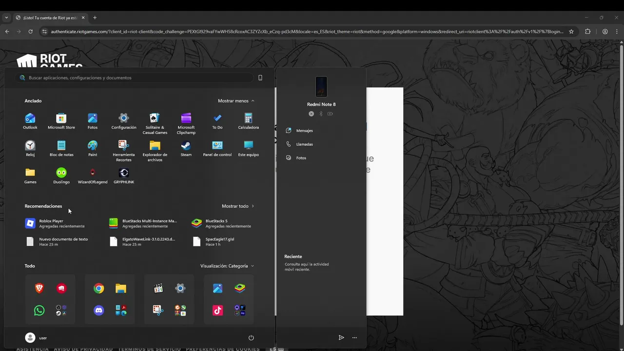Open Chrome in Todo category group

tap(99, 289)
